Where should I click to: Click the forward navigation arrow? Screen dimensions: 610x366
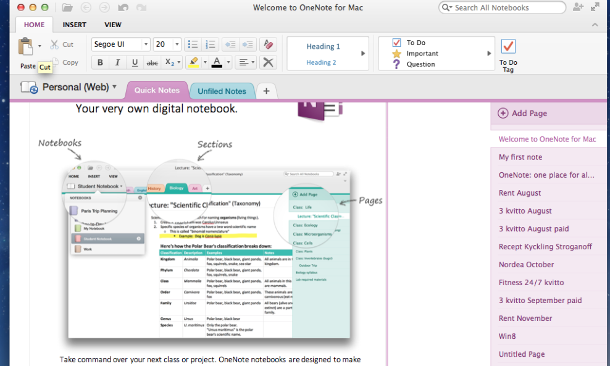coord(104,7)
